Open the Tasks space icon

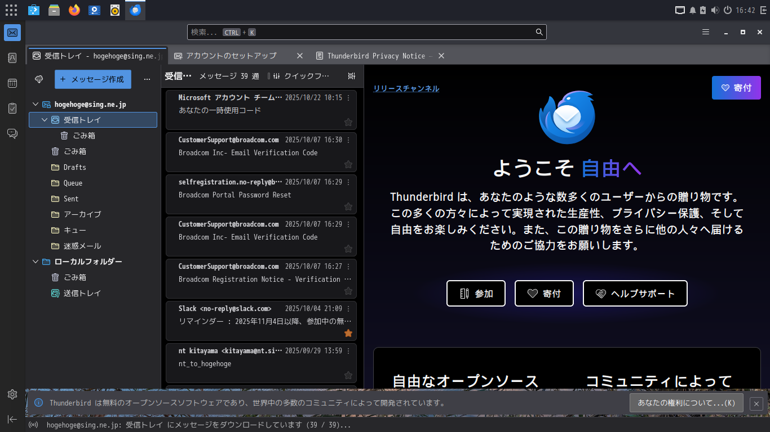[12, 108]
